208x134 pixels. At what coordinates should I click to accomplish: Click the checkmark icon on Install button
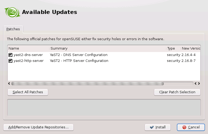tap(152, 127)
